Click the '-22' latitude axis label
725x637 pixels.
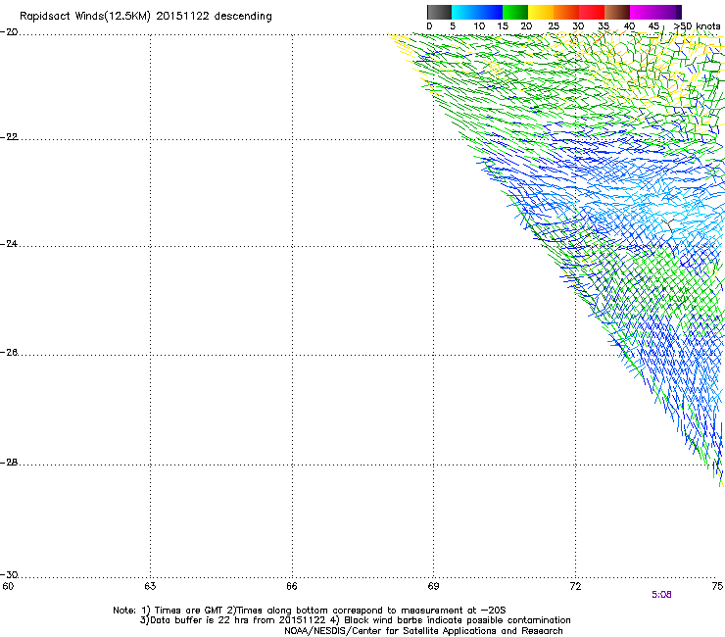tap(9, 137)
